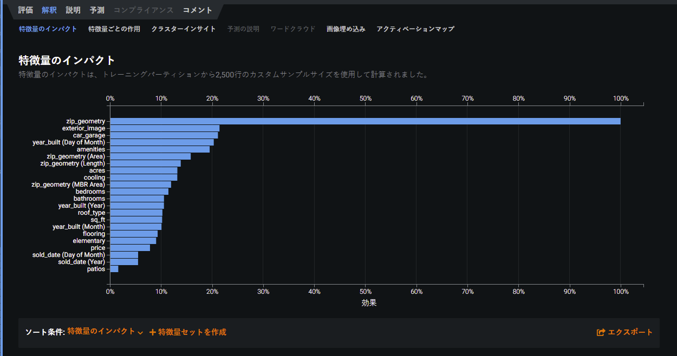Open the 評価 tab
Viewport: 677px width, 356px height.
[x=25, y=10]
